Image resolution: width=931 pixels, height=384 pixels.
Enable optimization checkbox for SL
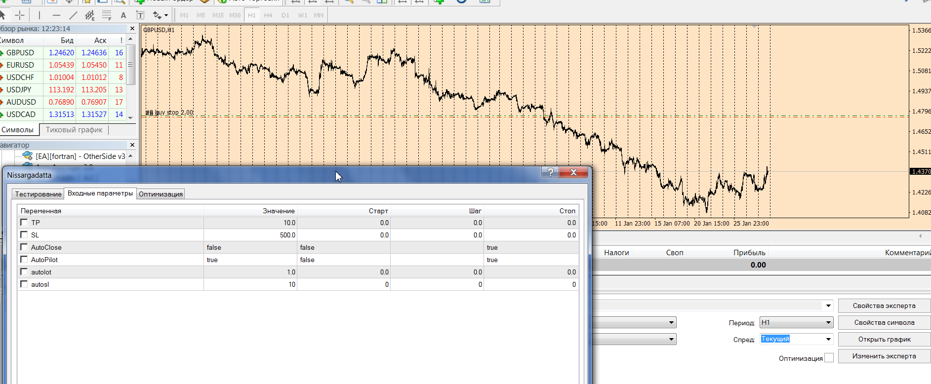24,234
